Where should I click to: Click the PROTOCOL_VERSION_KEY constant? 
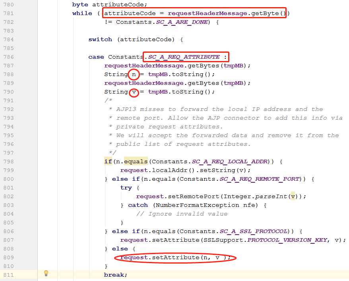(x=287, y=240)
